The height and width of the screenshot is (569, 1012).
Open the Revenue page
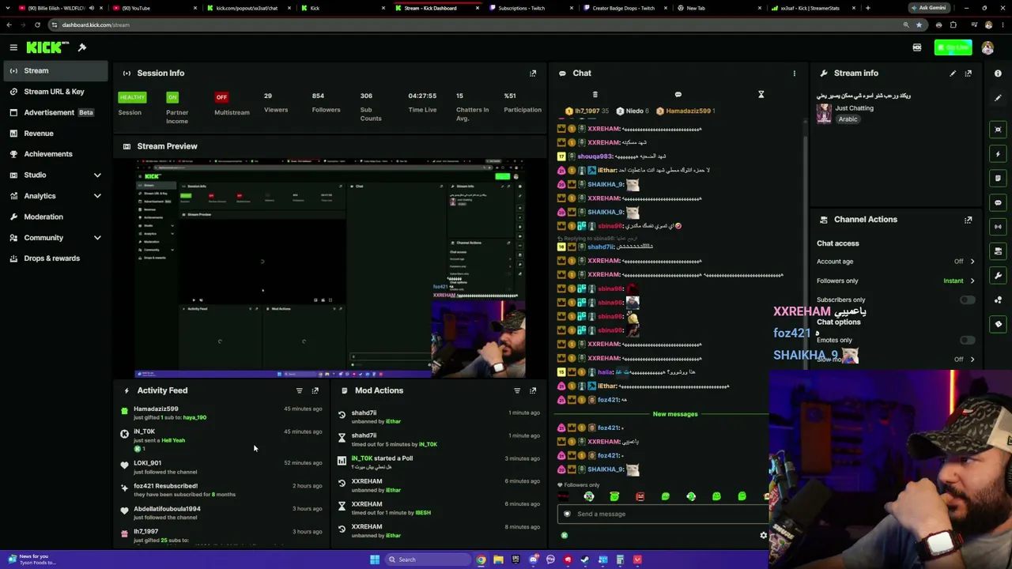[x=54, y=134]
